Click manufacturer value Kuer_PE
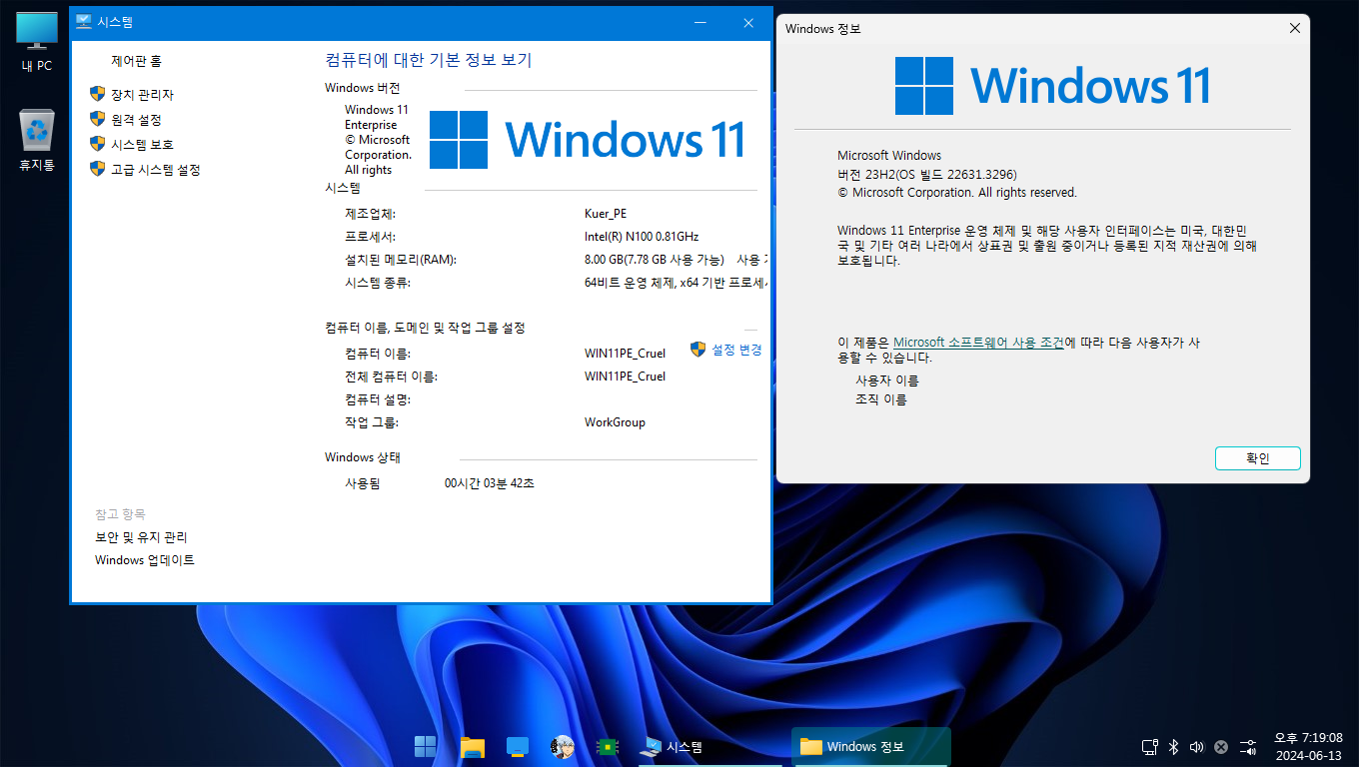This screenshot has width=1359, height=767. (606, 214)
